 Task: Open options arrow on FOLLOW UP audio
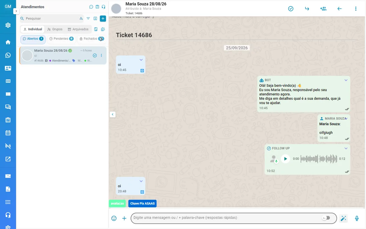(x=346, y=148)
